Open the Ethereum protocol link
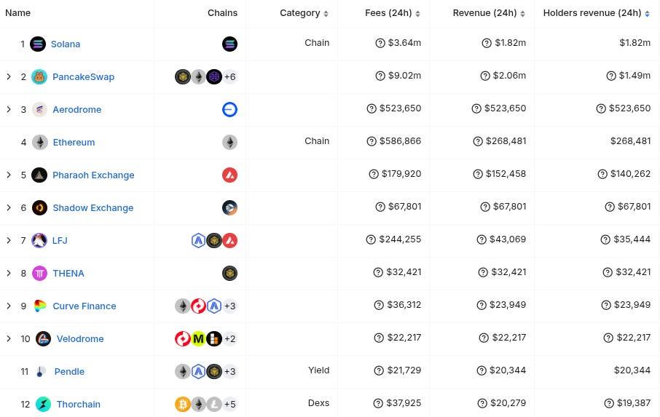The image size is (660, 417). 74,142
